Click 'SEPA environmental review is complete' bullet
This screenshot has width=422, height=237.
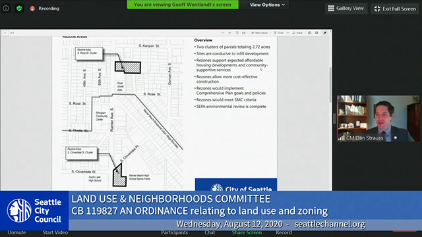pos(231,107)
